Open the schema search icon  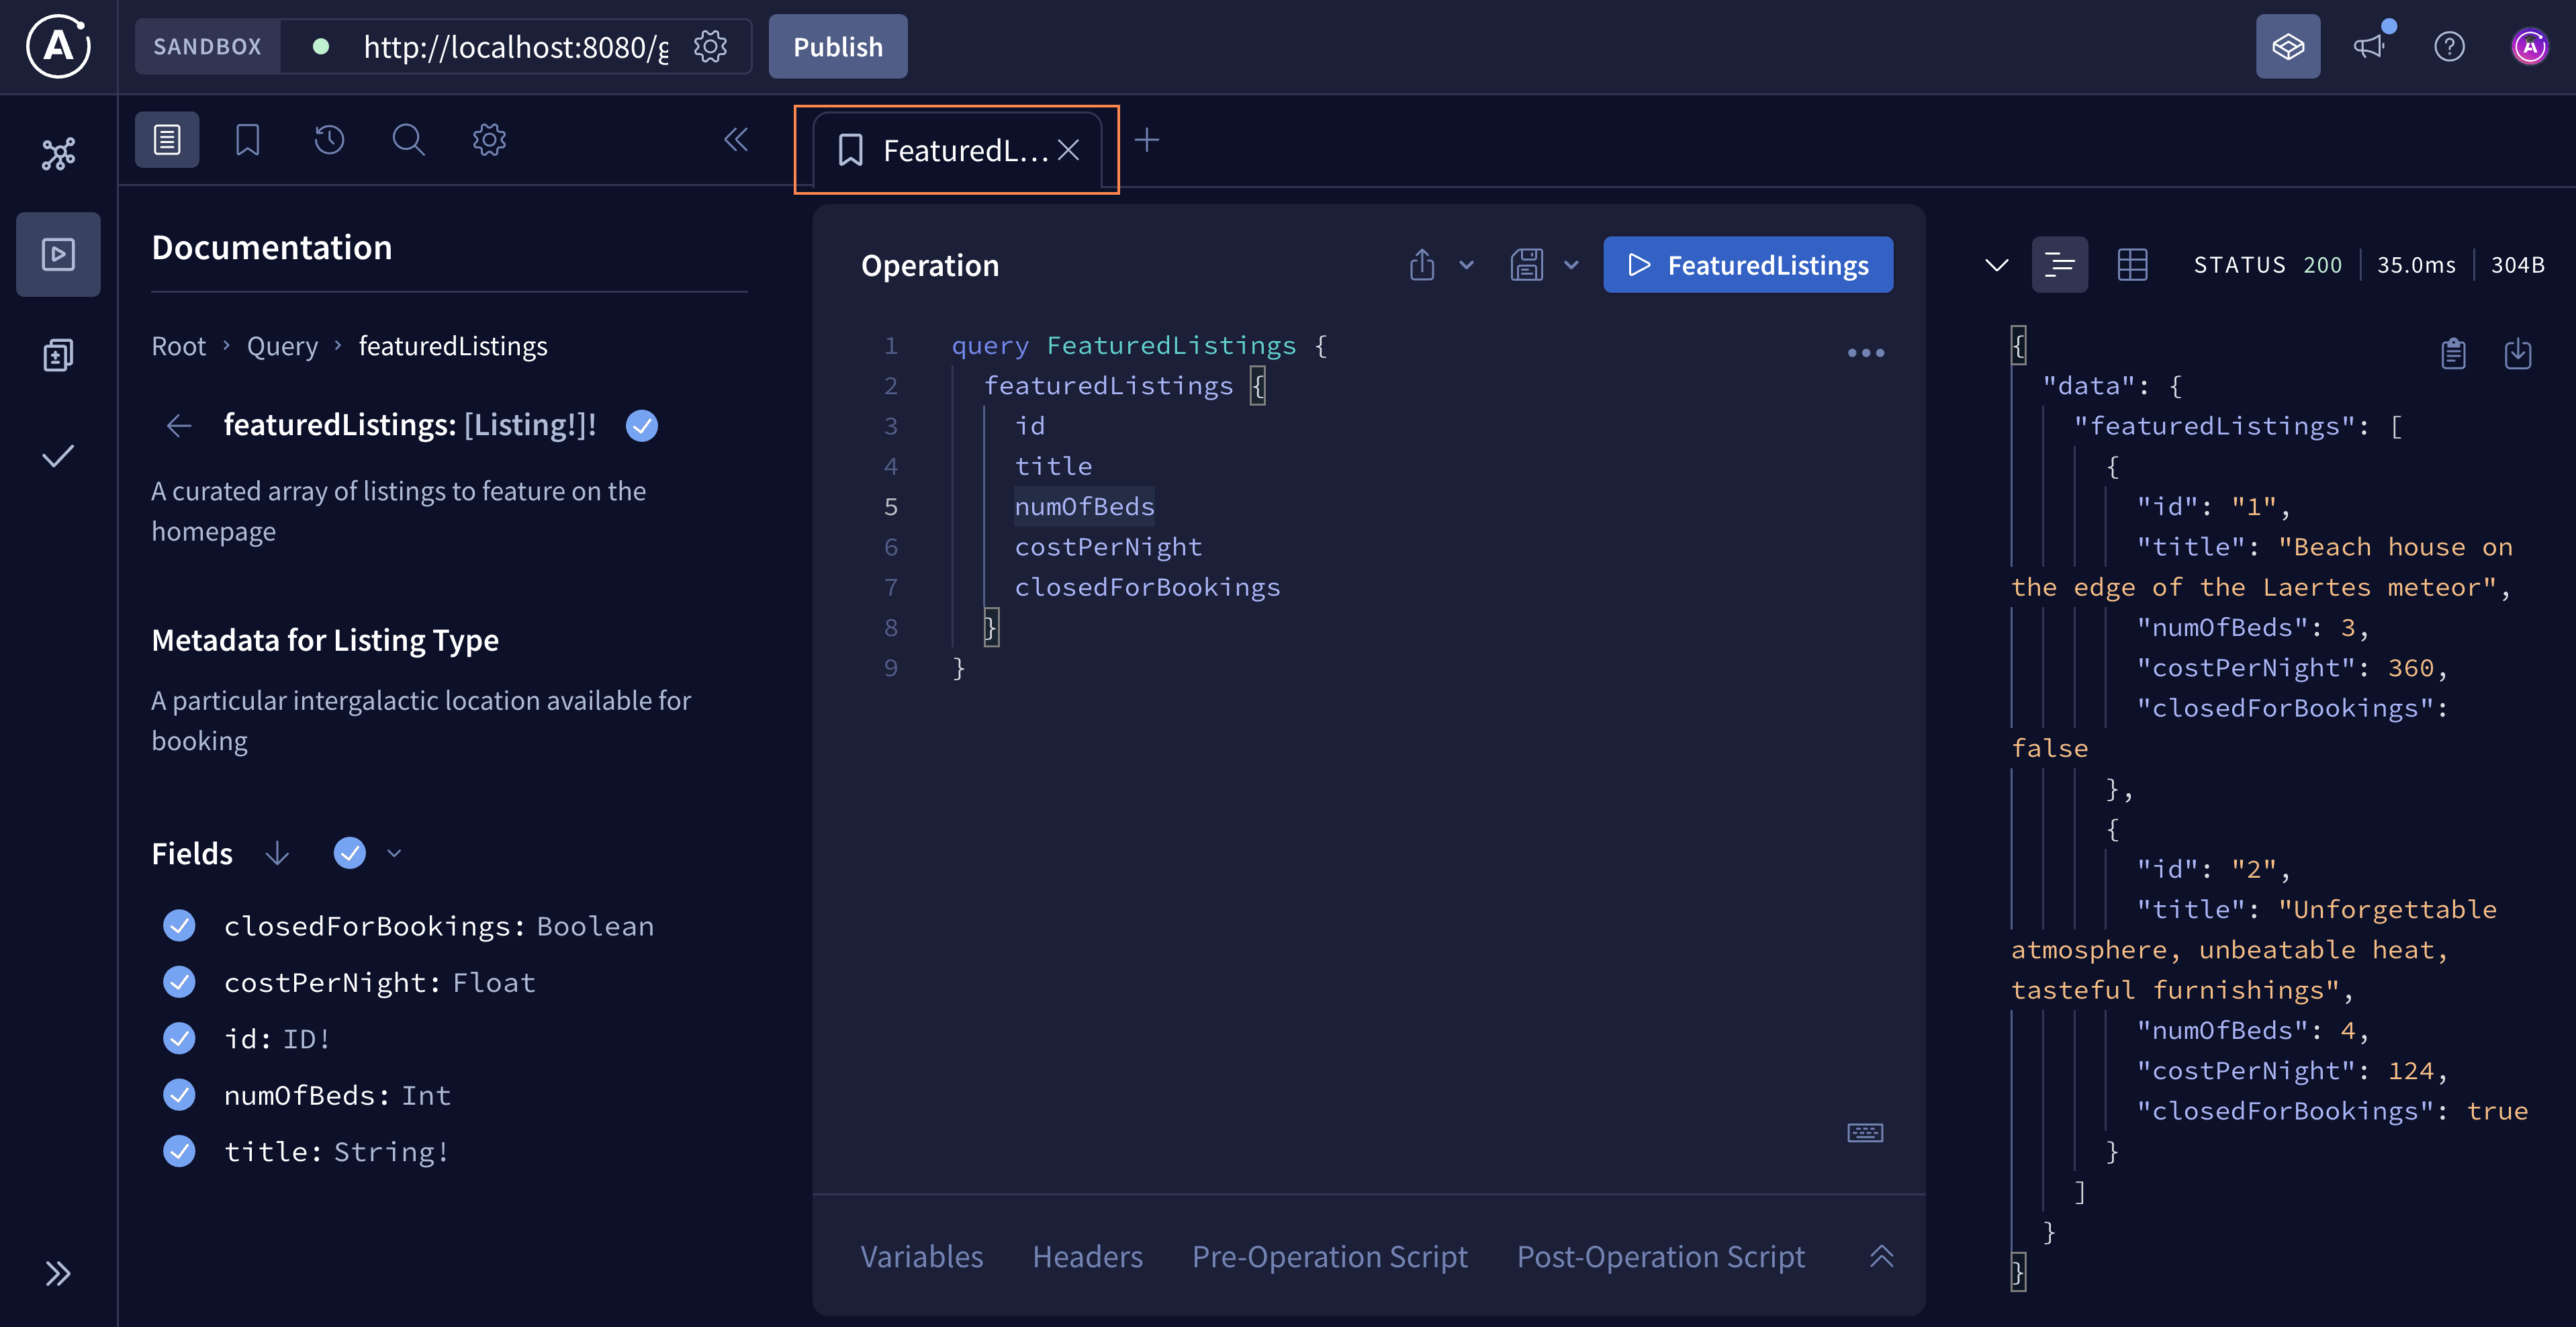(x=408, y=140)
